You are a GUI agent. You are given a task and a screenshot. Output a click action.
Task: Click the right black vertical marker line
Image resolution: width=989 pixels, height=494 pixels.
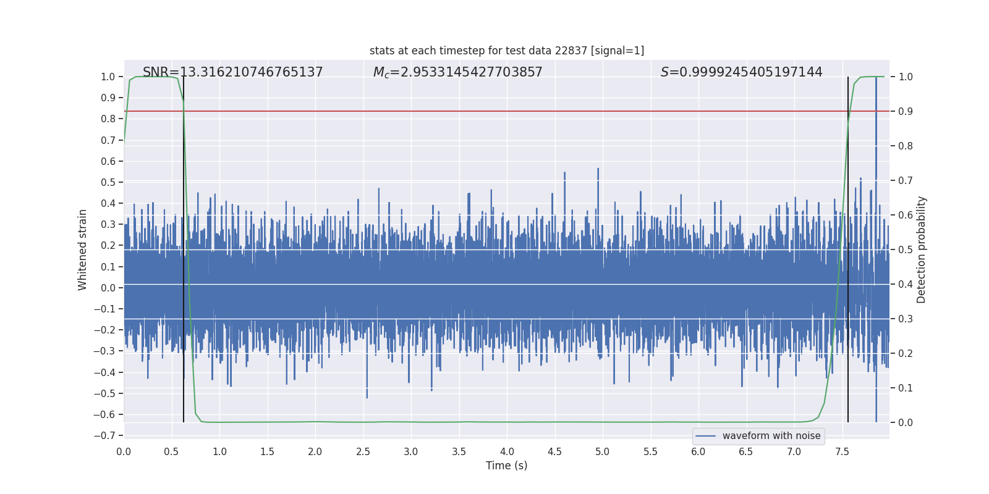pyautogui.click(x=848, y=371)
